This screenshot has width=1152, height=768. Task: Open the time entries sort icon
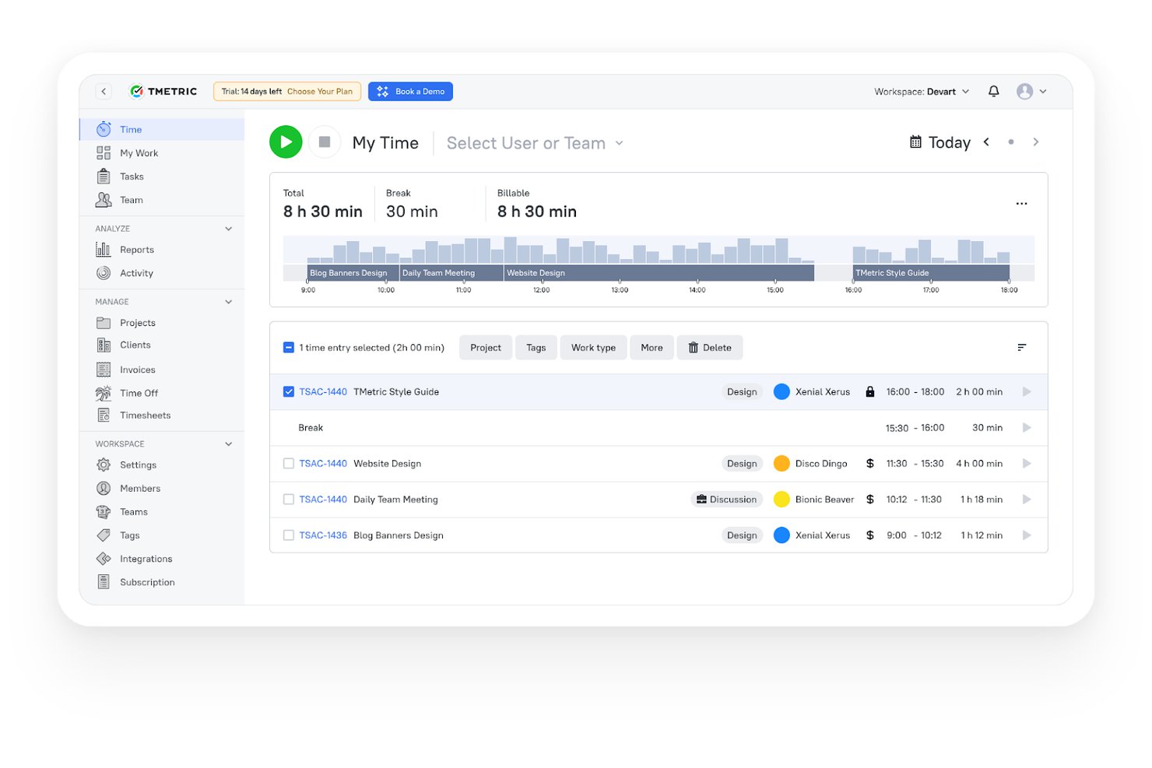(x=1021, y=348)
